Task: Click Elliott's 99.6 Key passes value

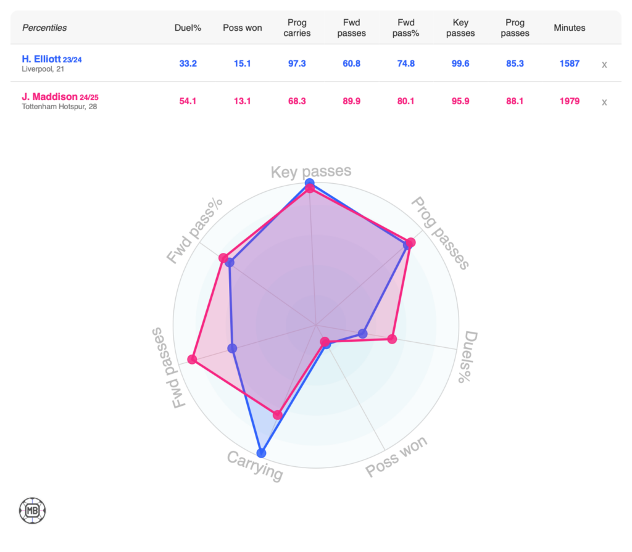Action: [460, 64]
